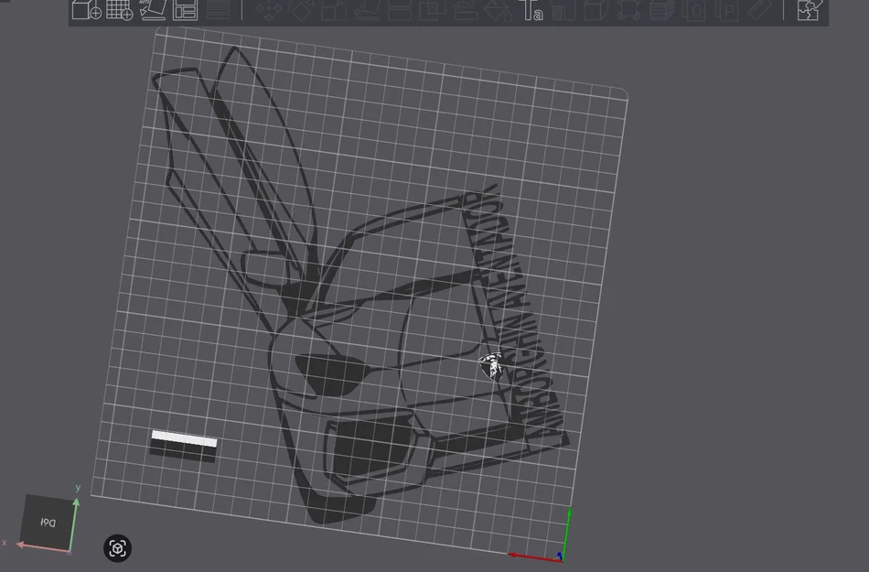
Task: Activate the support painting tool
Action: (467, 9)
